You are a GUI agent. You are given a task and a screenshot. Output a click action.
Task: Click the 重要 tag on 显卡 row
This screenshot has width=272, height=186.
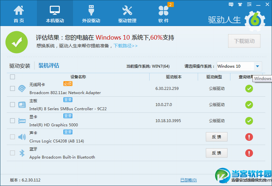68,116
